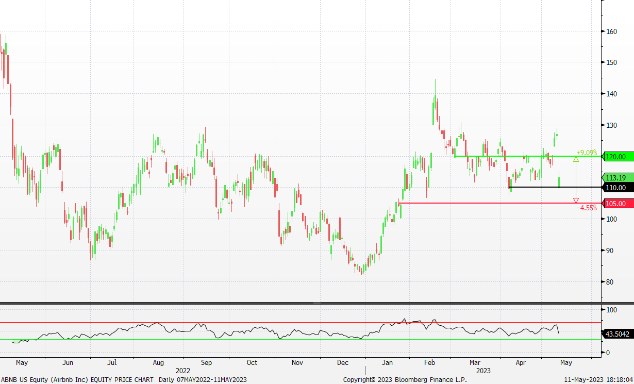Click the 100 label on the RSI axis
The width and height of the screenshot is (634, 384).
coord(611,310)
